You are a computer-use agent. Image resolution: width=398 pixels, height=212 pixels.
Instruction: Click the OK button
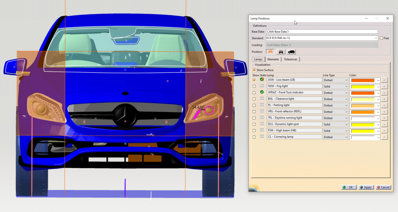349,187
